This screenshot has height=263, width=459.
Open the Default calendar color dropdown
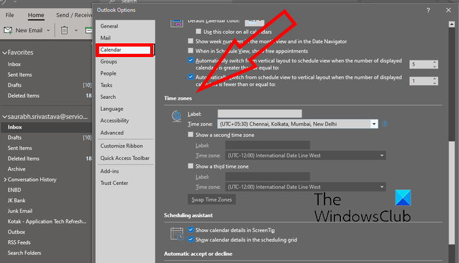[x=254, y=21]
